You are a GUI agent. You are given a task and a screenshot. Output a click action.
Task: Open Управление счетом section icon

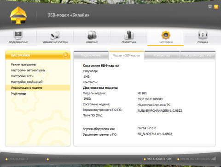[x=55, y=35]
